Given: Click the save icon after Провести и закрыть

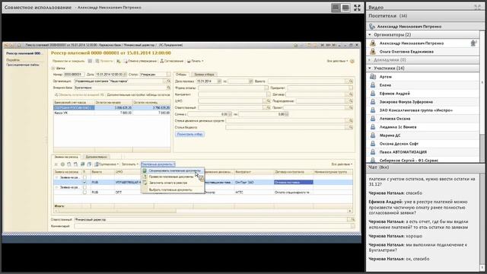Looking at the screenshot, I should pos(90,61).
